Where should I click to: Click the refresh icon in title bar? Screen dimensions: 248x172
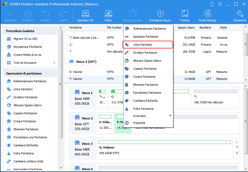[x=212, y=4]
